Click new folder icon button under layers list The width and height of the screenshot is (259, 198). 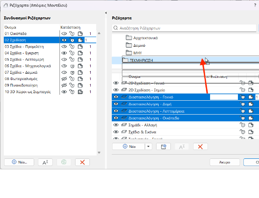click(x=163, y=146)
